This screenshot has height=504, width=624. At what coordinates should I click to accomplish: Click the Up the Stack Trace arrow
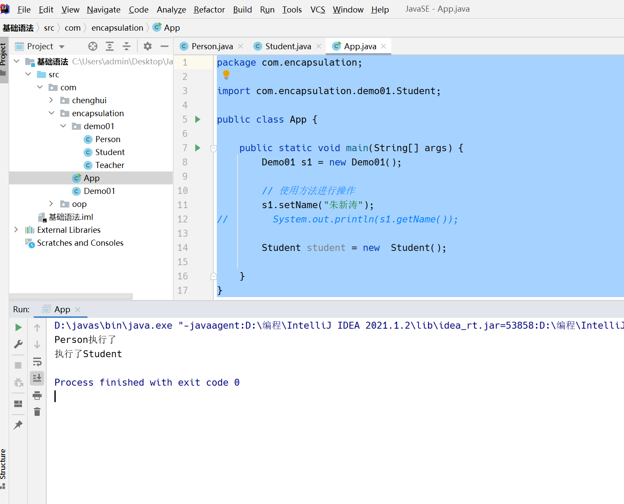tap(37, 328)
